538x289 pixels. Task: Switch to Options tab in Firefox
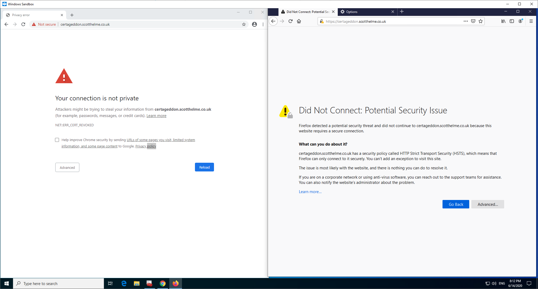[365, 12]
